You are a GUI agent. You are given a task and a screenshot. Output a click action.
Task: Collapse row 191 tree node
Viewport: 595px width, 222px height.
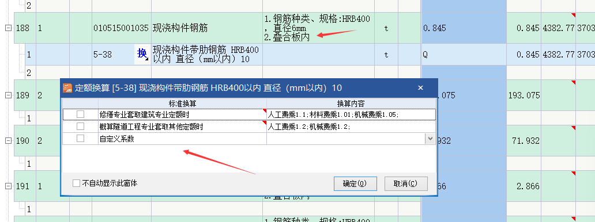tap(7, 186)
